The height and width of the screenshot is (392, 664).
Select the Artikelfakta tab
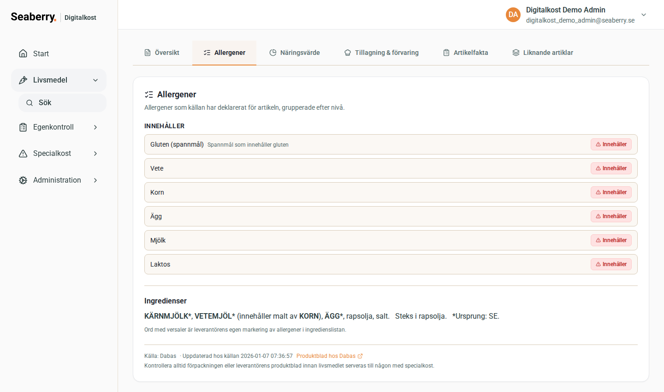pyautogui.click(x=466, y=53)
